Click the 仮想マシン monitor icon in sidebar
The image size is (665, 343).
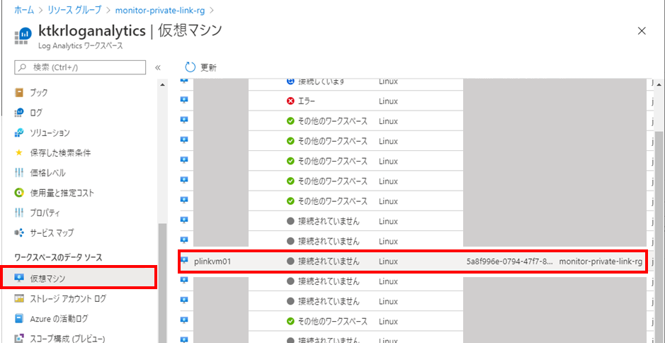[19, 278]
